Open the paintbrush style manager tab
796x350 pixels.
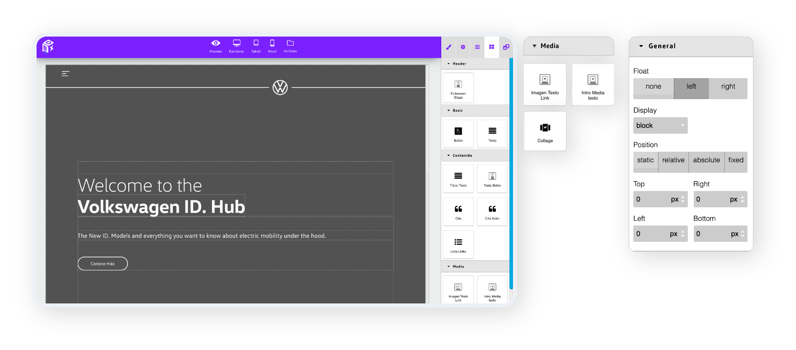point(449,47)
